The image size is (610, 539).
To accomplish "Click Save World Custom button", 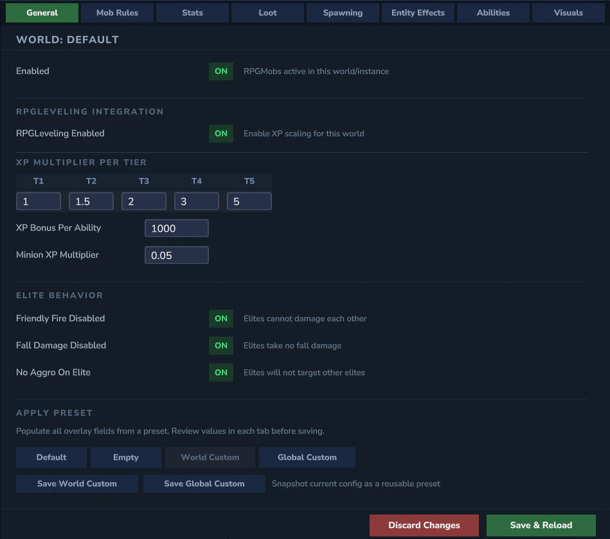I will click(x=77, y=484).
